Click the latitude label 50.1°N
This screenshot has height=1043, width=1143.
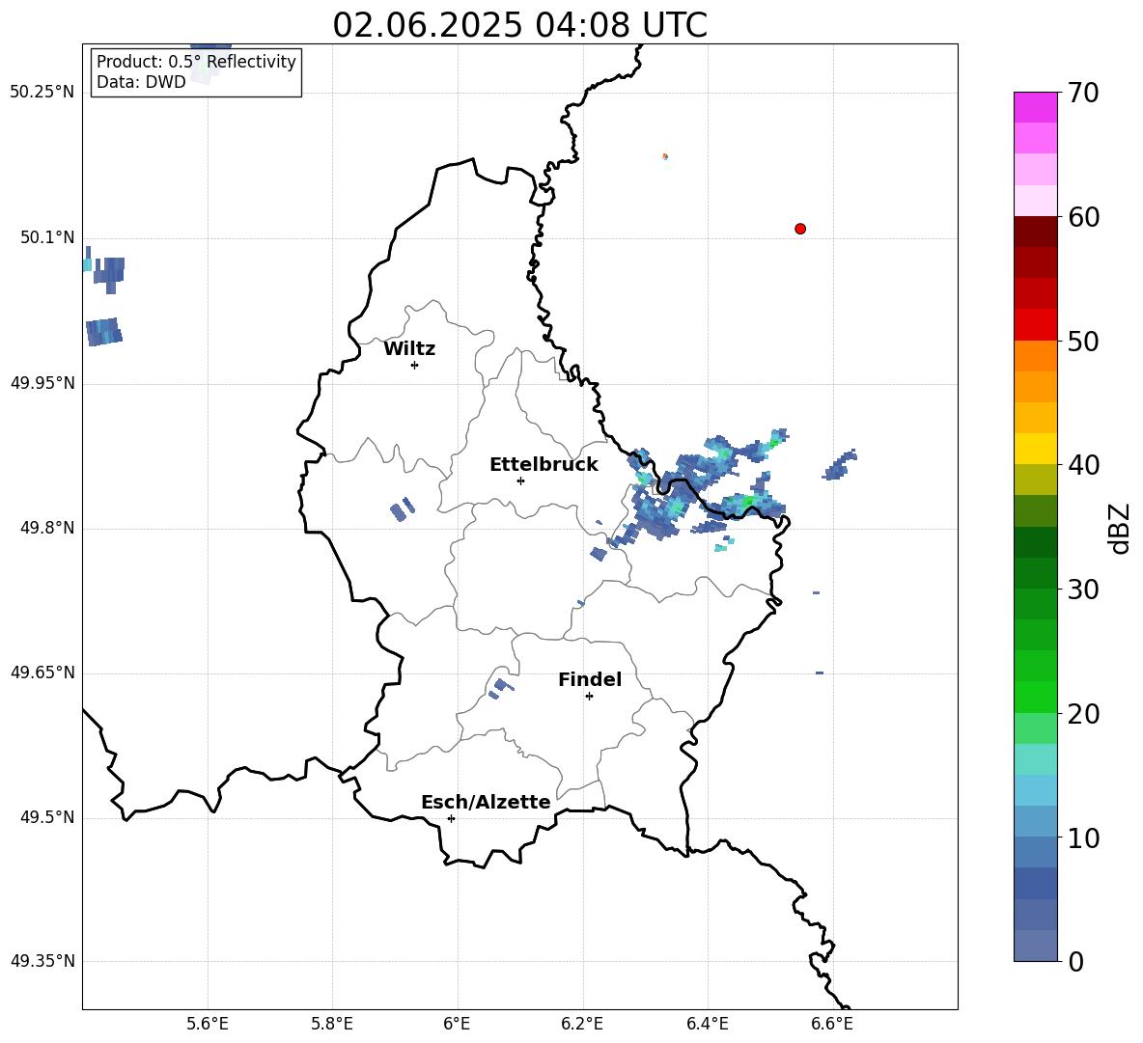46,238
